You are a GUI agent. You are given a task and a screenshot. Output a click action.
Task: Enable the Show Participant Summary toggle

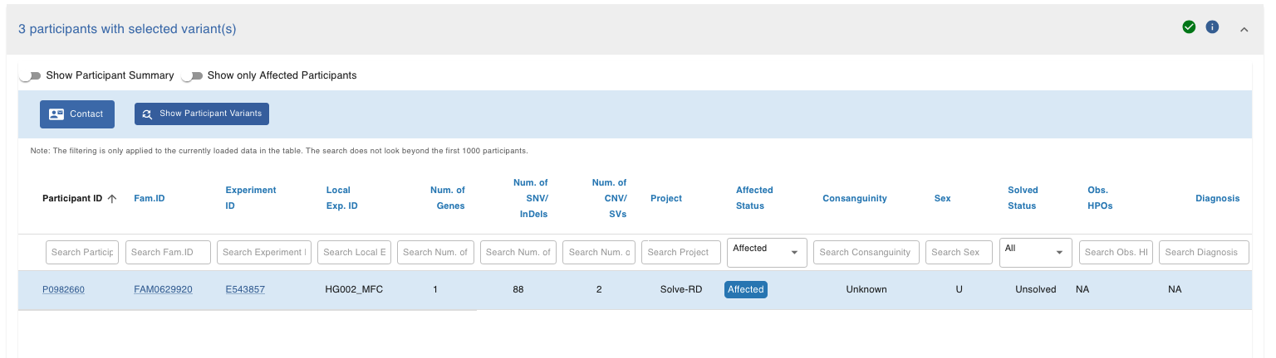point(31,75)
